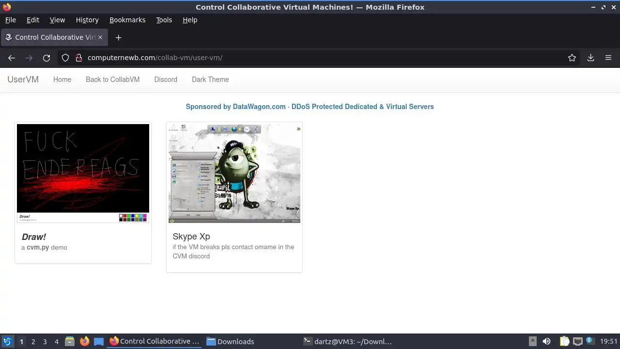Click the show desktop icon in taskbar
The width and height of the screenshot is (620, 349).
pos(99,341)
